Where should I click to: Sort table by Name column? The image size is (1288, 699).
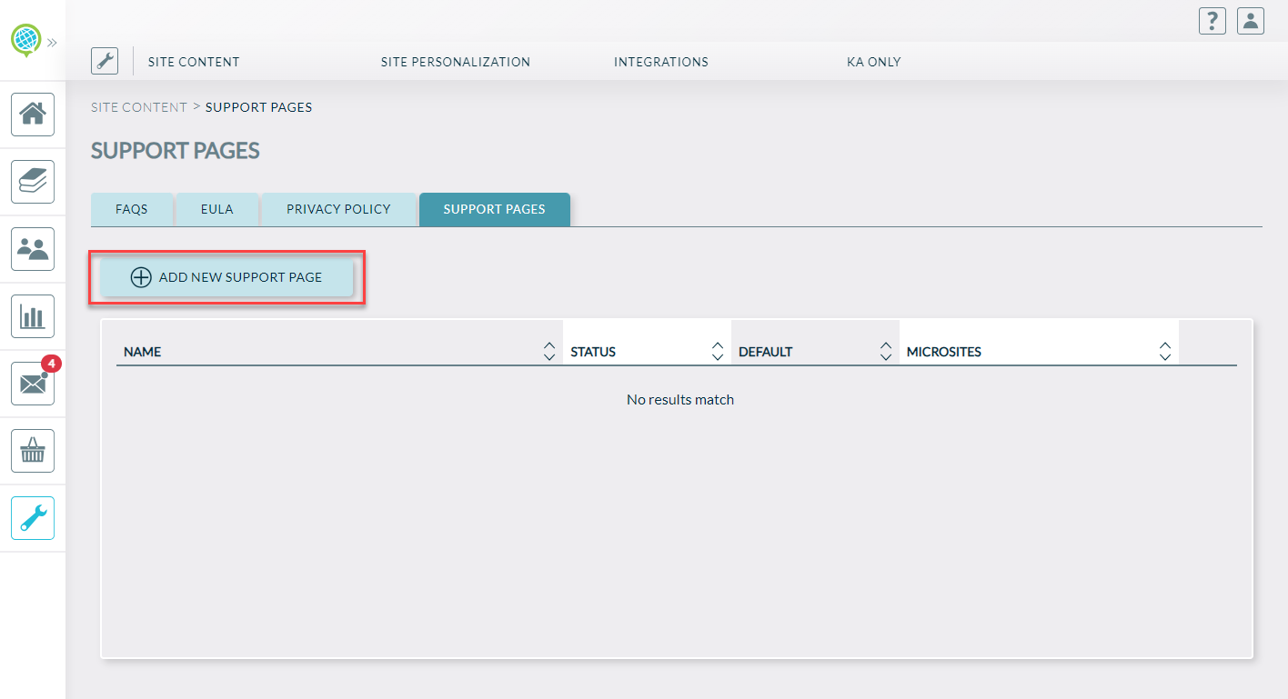[548, 352]
